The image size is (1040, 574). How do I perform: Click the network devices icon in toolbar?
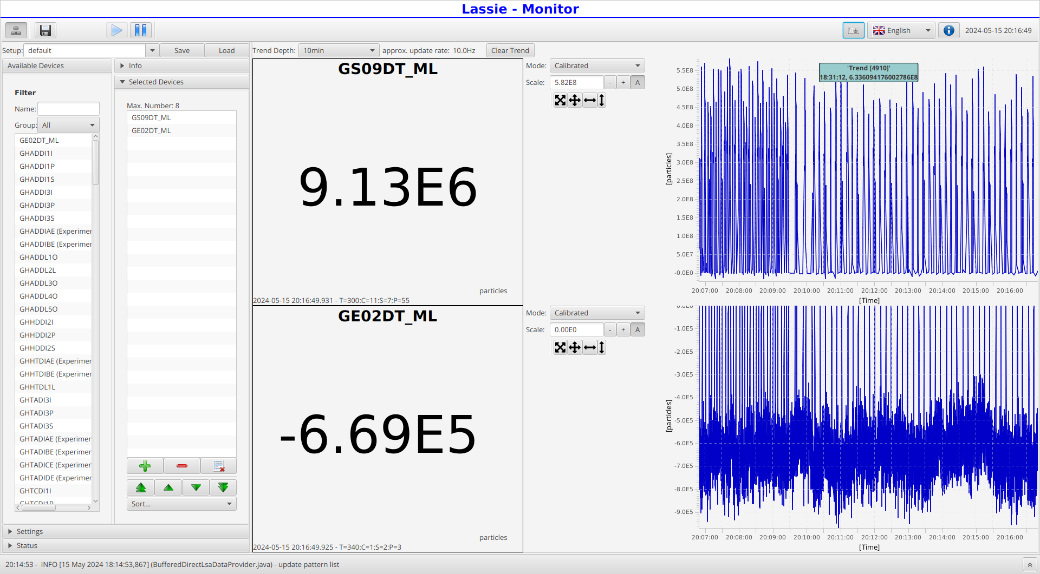[x=16, y=30]
